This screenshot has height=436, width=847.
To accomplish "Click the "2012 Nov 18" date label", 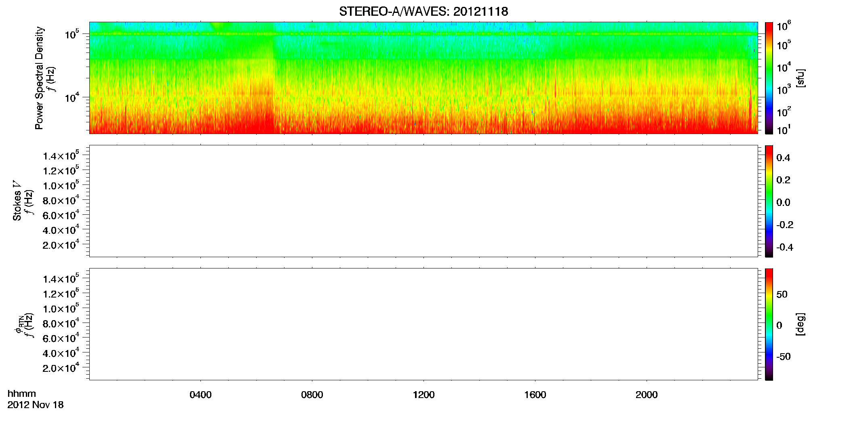I will (x=36, y=405).
